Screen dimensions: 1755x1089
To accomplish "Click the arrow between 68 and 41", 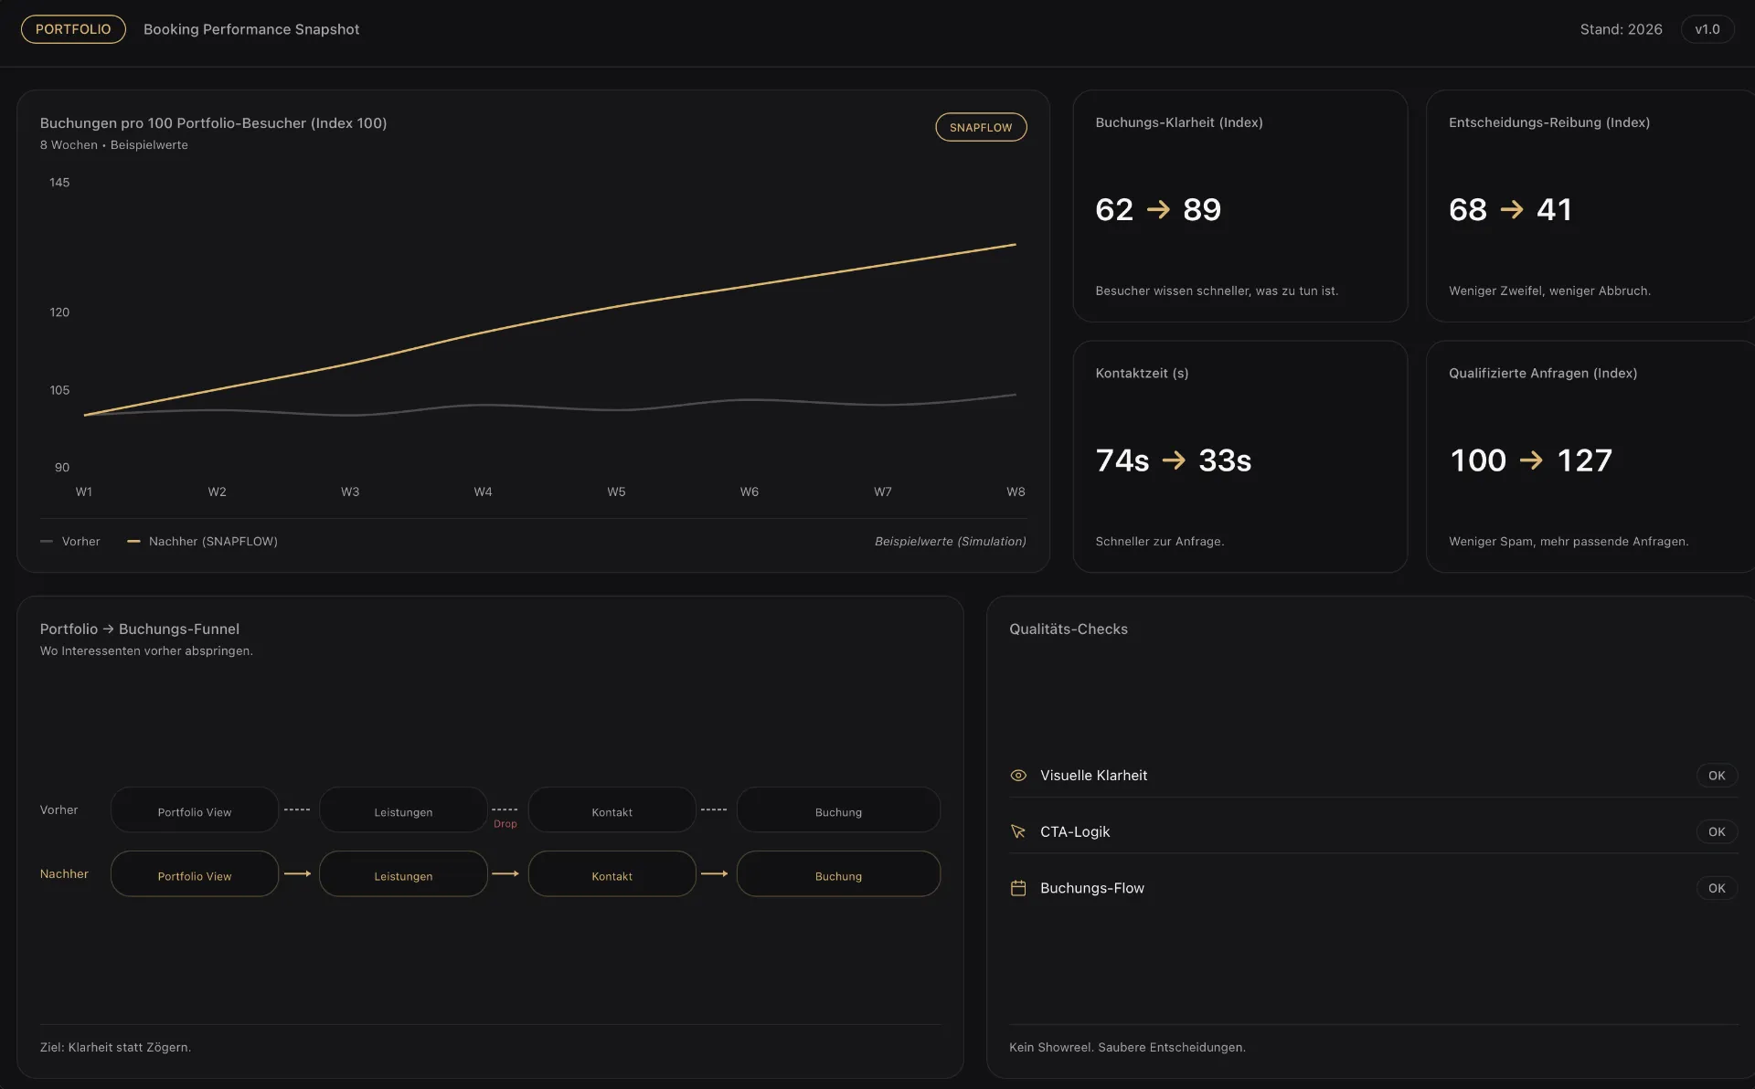I will (x=1512, y=210).
